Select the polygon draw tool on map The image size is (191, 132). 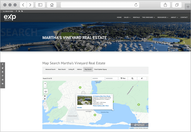pyautogui.click(x=45, y=96)
